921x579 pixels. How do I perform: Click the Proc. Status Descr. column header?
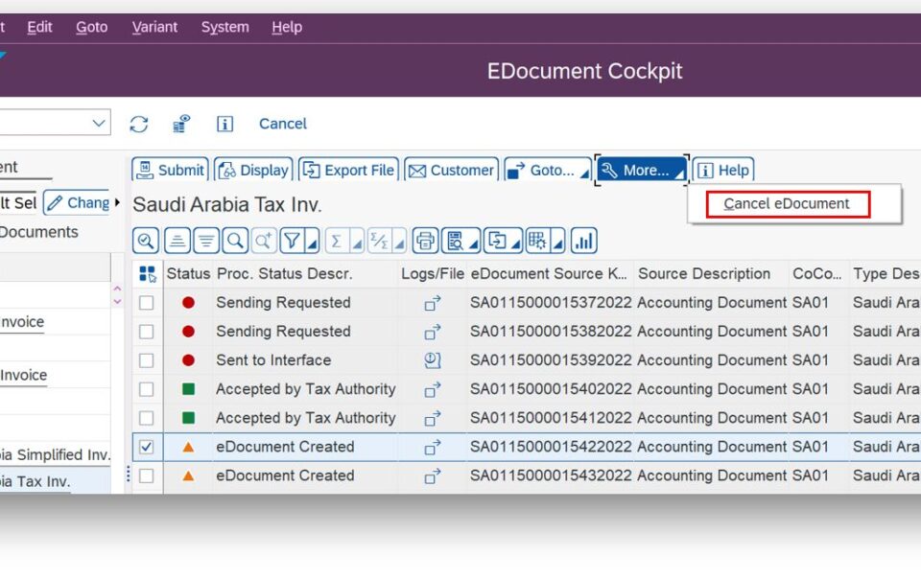pyautogui.click(x=305, y=274)
